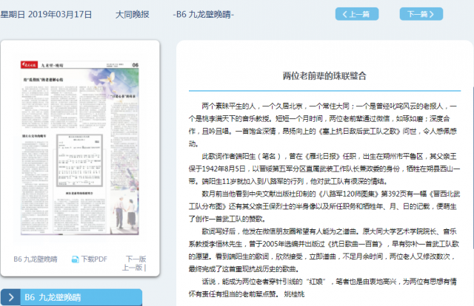Click page number 06 on the thumbnail
This screenshot has width=474, height=306.
(136, 65)
